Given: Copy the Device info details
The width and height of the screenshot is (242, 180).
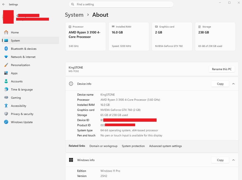Looking at the screenshot, I should click(220, 84).
